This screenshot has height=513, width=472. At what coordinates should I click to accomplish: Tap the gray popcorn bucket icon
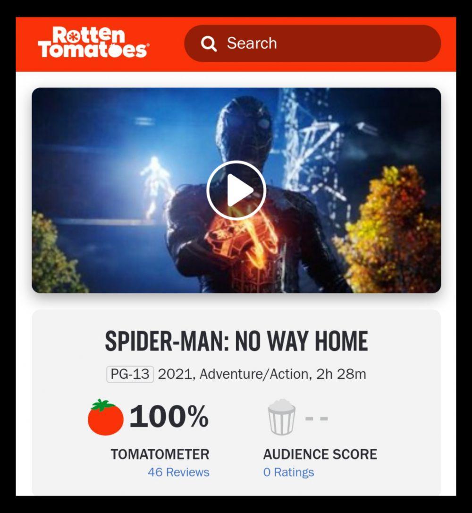(282, 417)
